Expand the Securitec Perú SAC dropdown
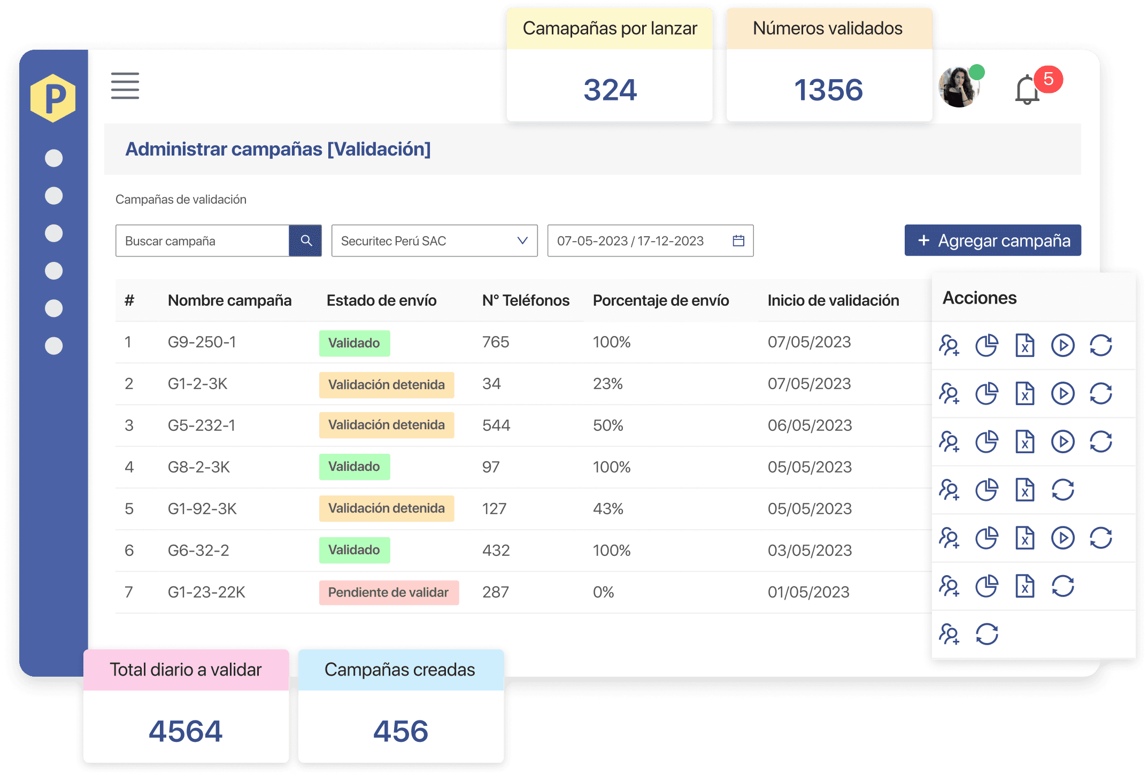The height and width of the screenshot is (775, 1148). point(434,241)
